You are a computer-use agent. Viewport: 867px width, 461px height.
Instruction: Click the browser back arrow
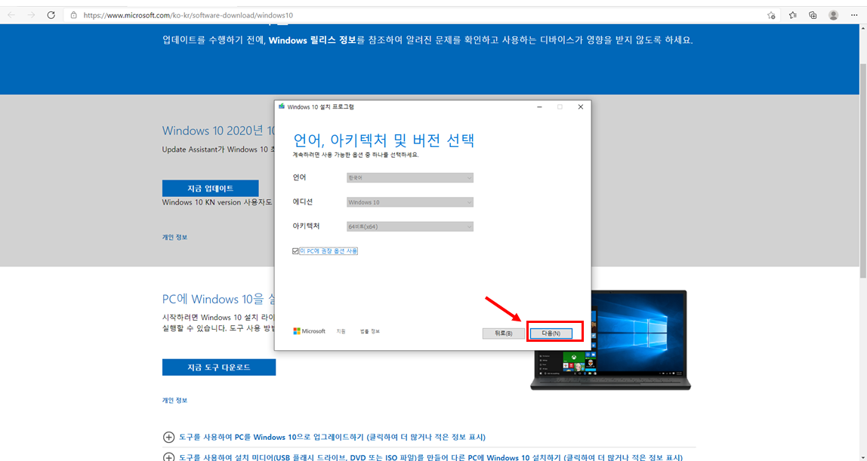click(11, 15)
